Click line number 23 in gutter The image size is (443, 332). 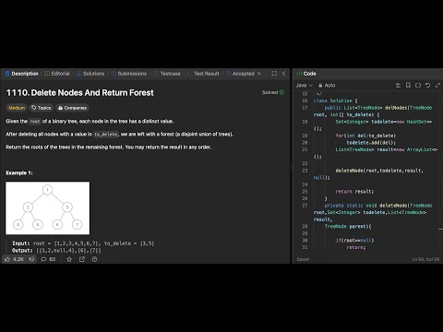click(x=305, y=171)
